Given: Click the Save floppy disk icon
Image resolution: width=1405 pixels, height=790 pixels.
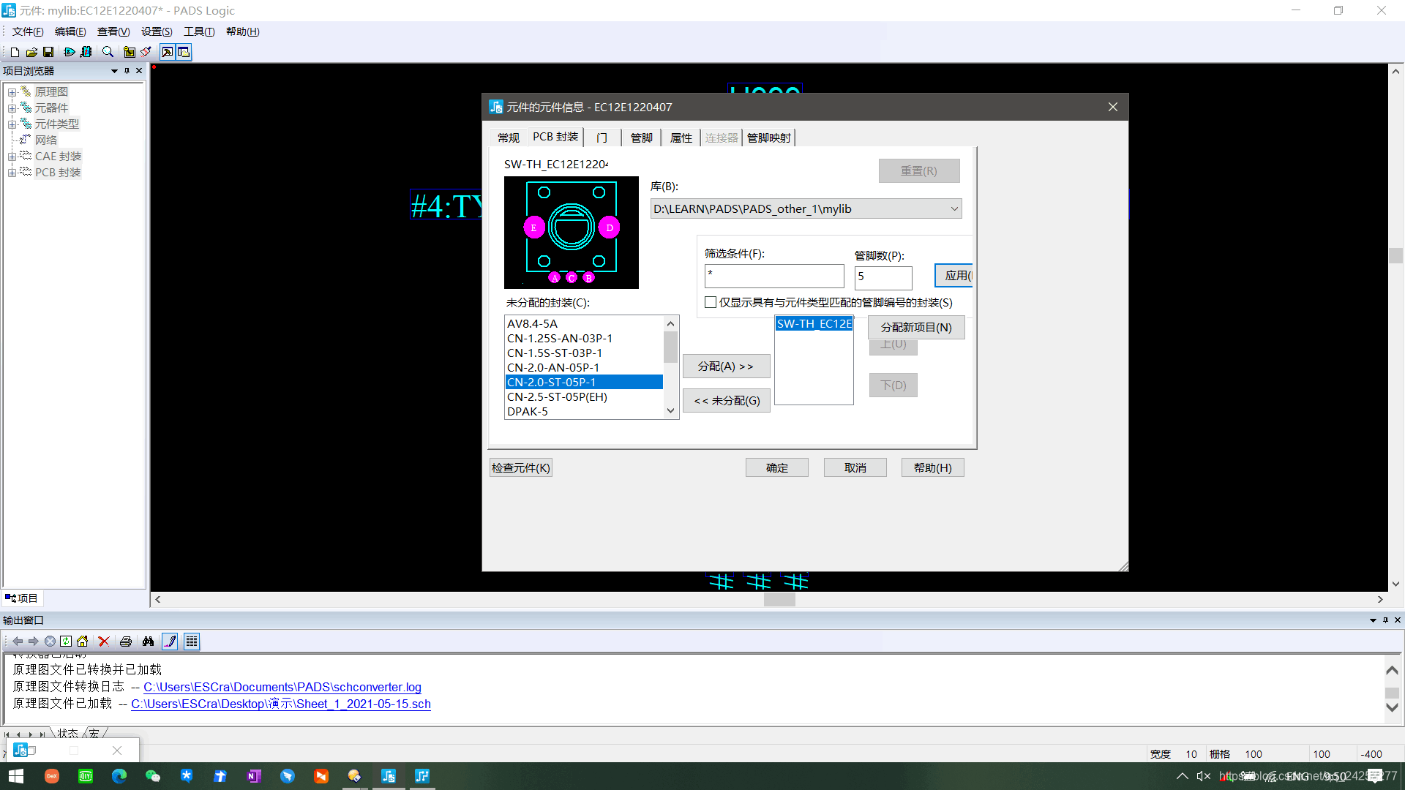Looking at the screenshot, I should point(48,52).
